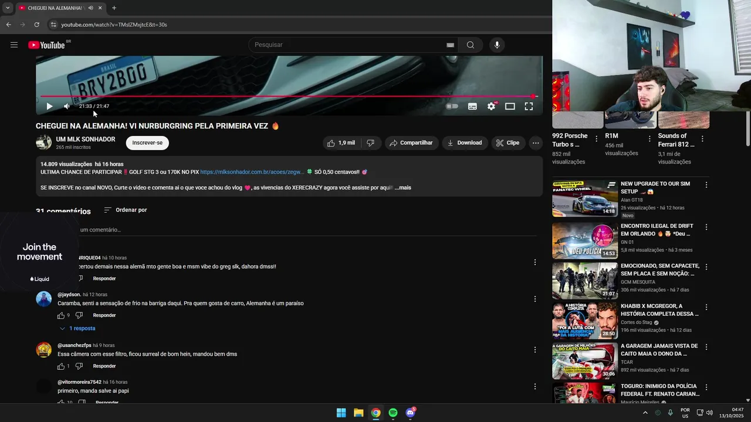Reload the page
This screenshot has width=751, height=422.
click(36, 25)
